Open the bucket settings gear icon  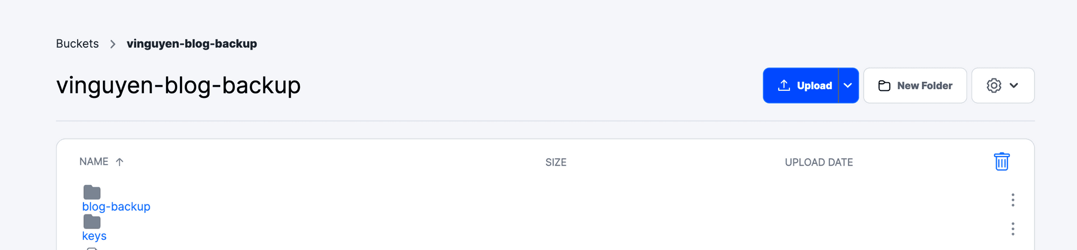pos(994,85)
